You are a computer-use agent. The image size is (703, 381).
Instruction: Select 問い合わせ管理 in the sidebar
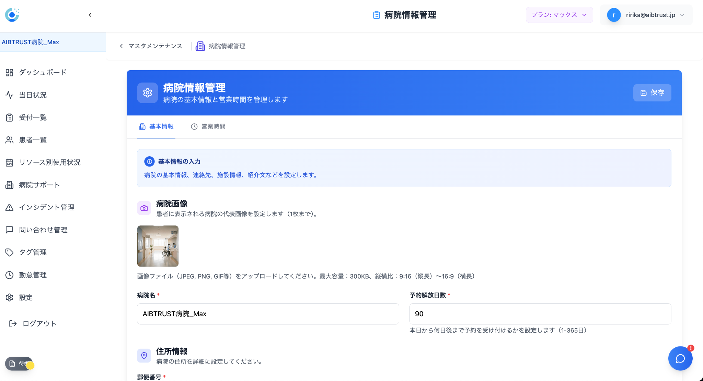tap(43, 230)
